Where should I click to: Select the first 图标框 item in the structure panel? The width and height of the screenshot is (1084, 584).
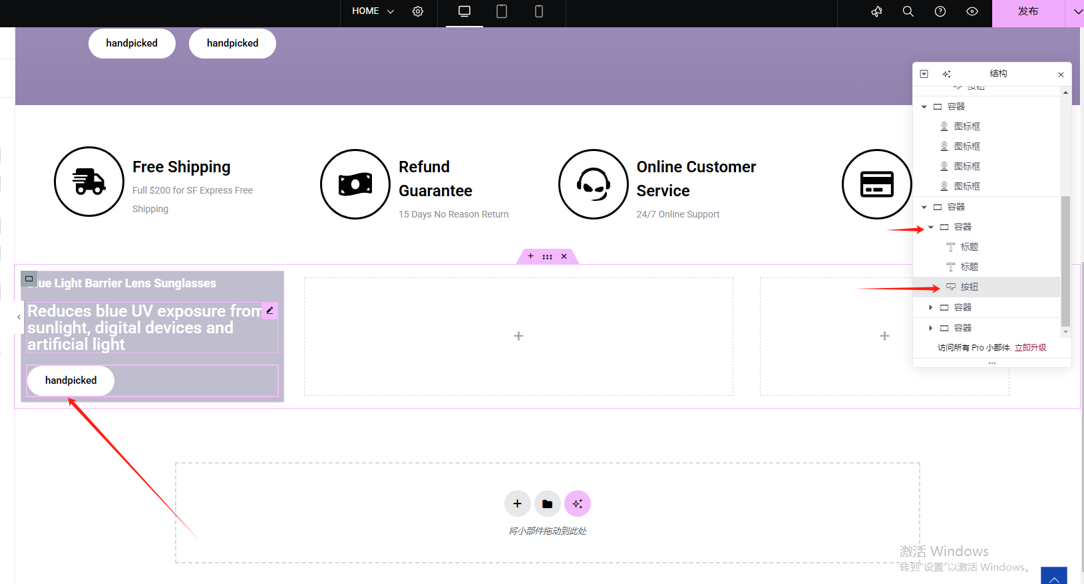tap(966, 126)
